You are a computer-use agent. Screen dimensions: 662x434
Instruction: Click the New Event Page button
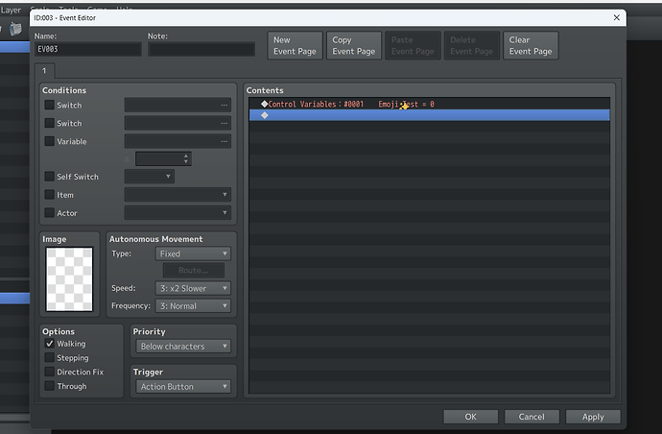pos(295,45)
